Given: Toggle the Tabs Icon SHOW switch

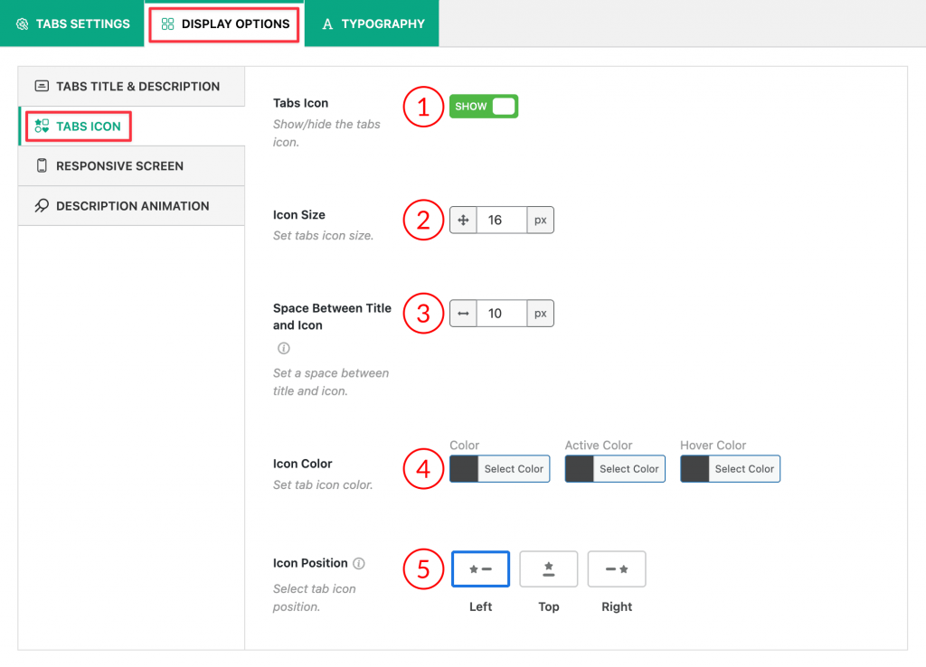Looking at the screenshot, I should 484,107.
